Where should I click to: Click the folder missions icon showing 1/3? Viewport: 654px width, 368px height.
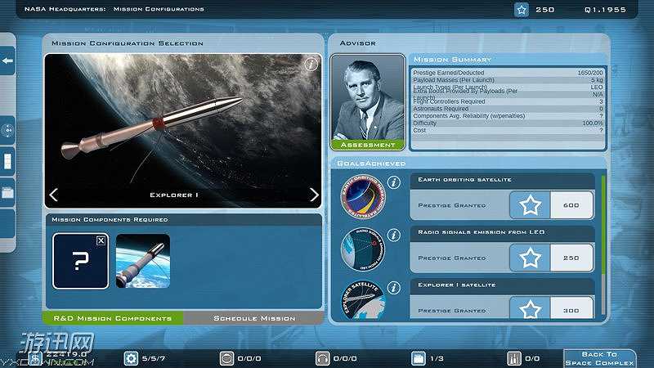[419, 358]
